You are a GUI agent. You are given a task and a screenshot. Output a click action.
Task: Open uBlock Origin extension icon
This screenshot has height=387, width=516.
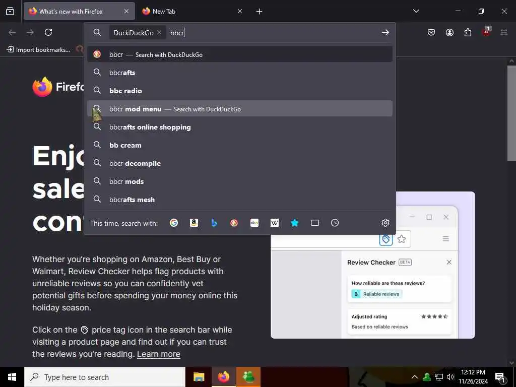click(486, 32)
